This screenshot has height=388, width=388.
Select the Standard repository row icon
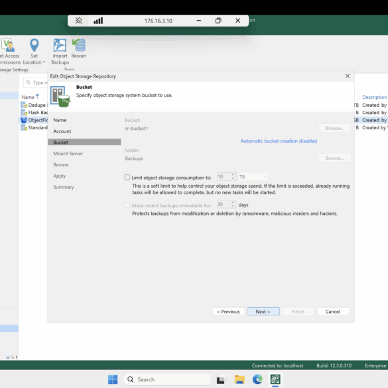tap(24, 127)
